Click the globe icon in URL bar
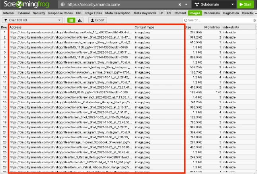Viewport: 257px width, 174px height. 64,4
